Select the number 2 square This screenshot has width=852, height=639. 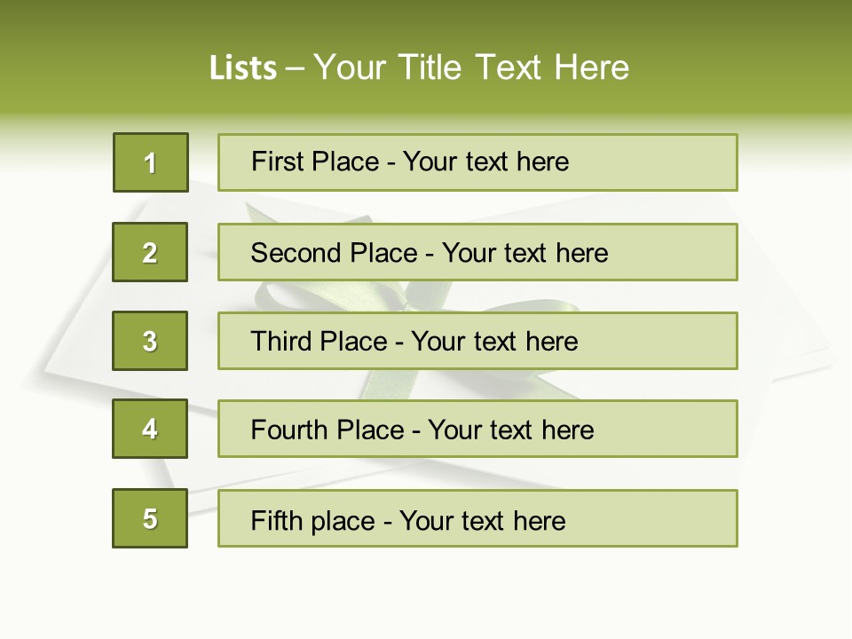click(150, 252)
